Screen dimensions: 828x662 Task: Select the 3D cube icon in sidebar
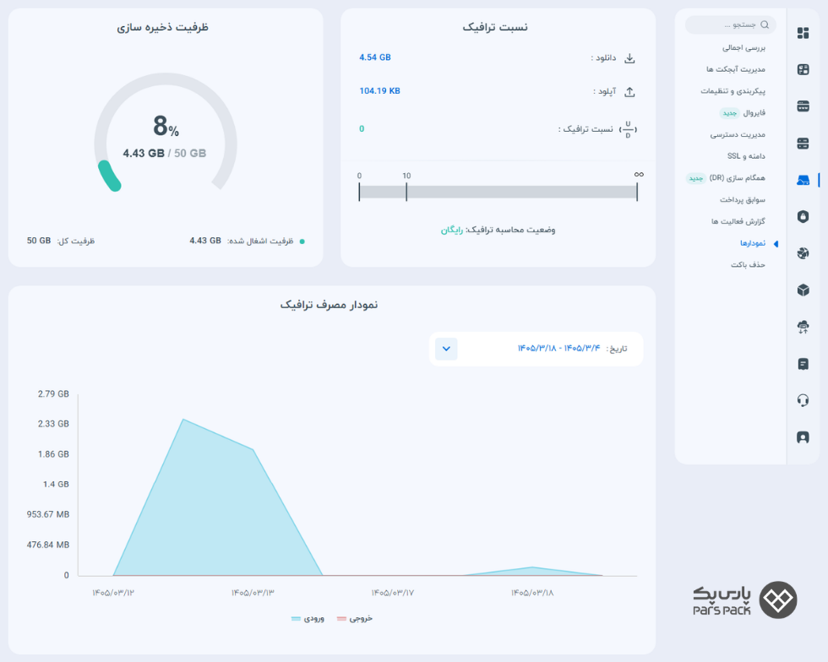tap(803, 290)
